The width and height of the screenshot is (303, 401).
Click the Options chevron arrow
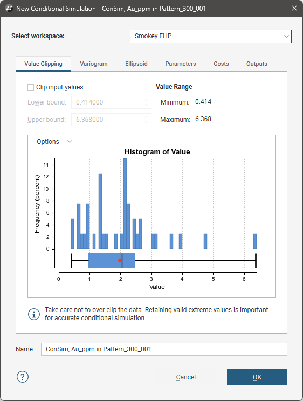[x=70, y=141]
